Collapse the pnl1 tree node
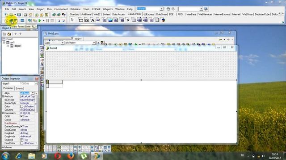This screenshot has width=286, height=160. 4,43
